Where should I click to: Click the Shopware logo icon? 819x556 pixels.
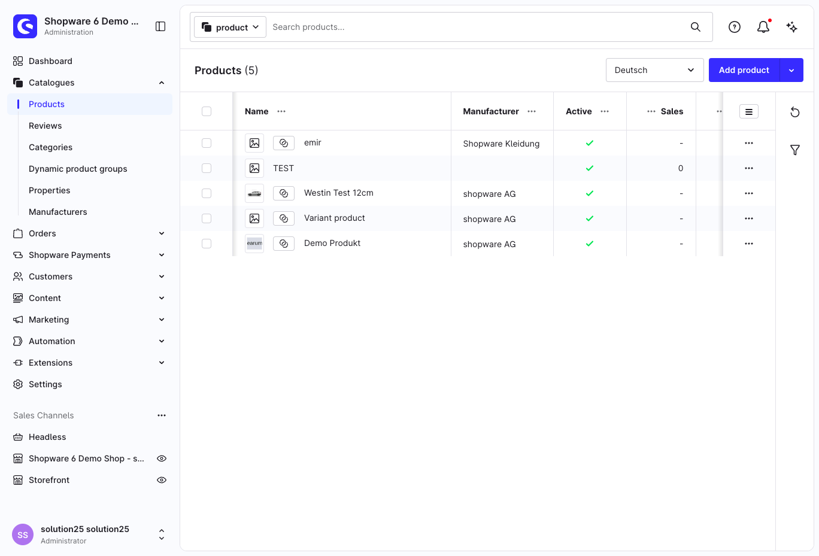[25, 26]
